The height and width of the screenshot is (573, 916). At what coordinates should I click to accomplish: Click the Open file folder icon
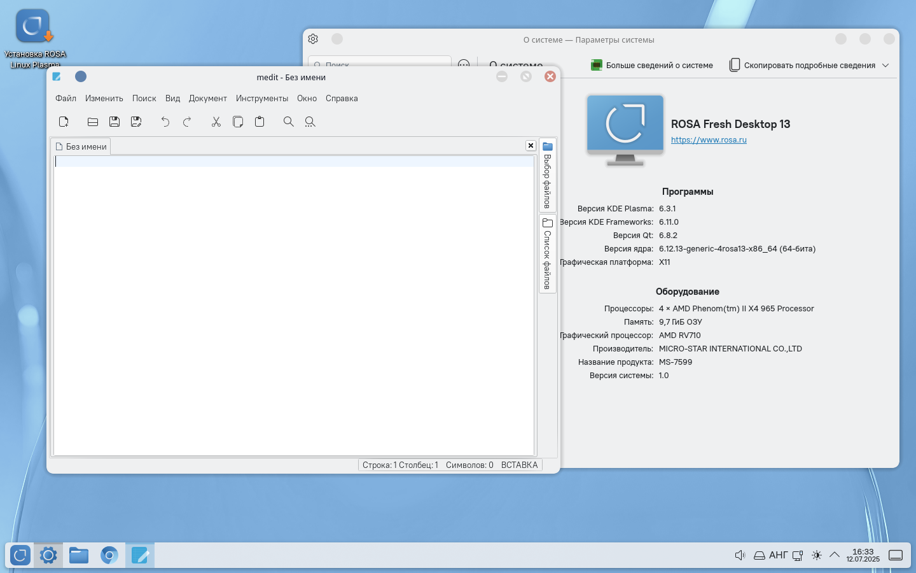click(93, 122)
